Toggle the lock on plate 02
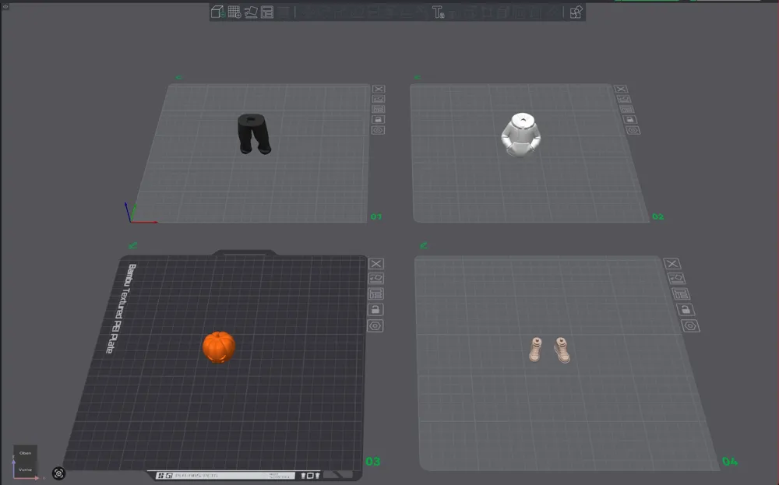 (630, 120)
